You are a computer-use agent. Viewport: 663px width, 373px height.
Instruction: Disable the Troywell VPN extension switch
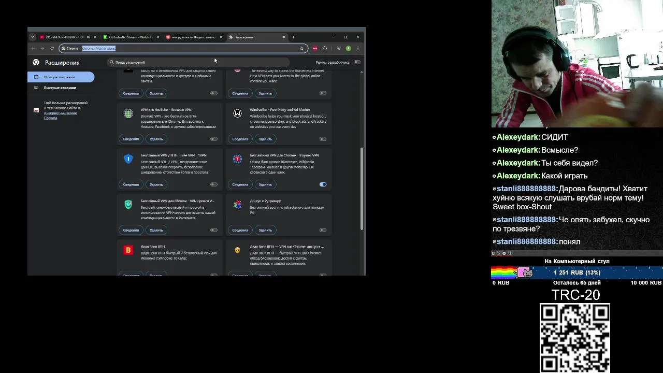[323, 184]
